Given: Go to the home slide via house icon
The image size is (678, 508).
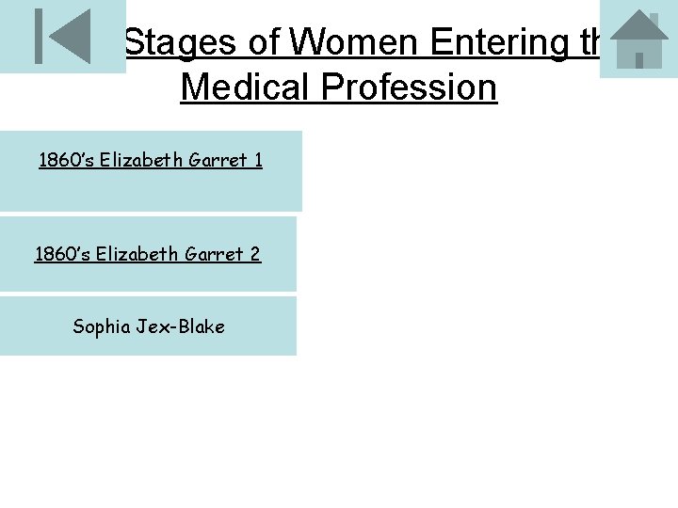Looking at the screenshot, I should pos(638,40).
